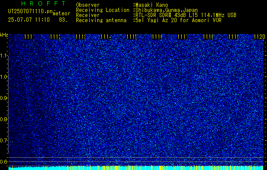Click the 1119 time marker
This screenshot has height=170, width=267.
(x=233, y=37)
